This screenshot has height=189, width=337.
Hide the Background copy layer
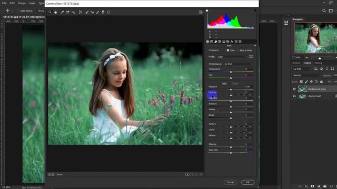[294, 89]
